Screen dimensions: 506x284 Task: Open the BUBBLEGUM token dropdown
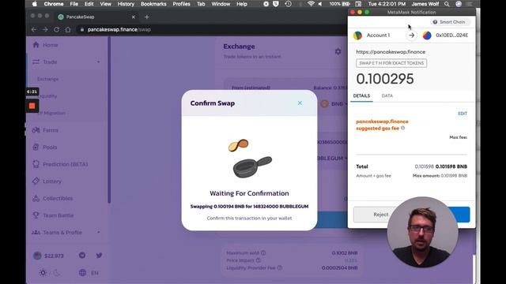click(332, 158)
